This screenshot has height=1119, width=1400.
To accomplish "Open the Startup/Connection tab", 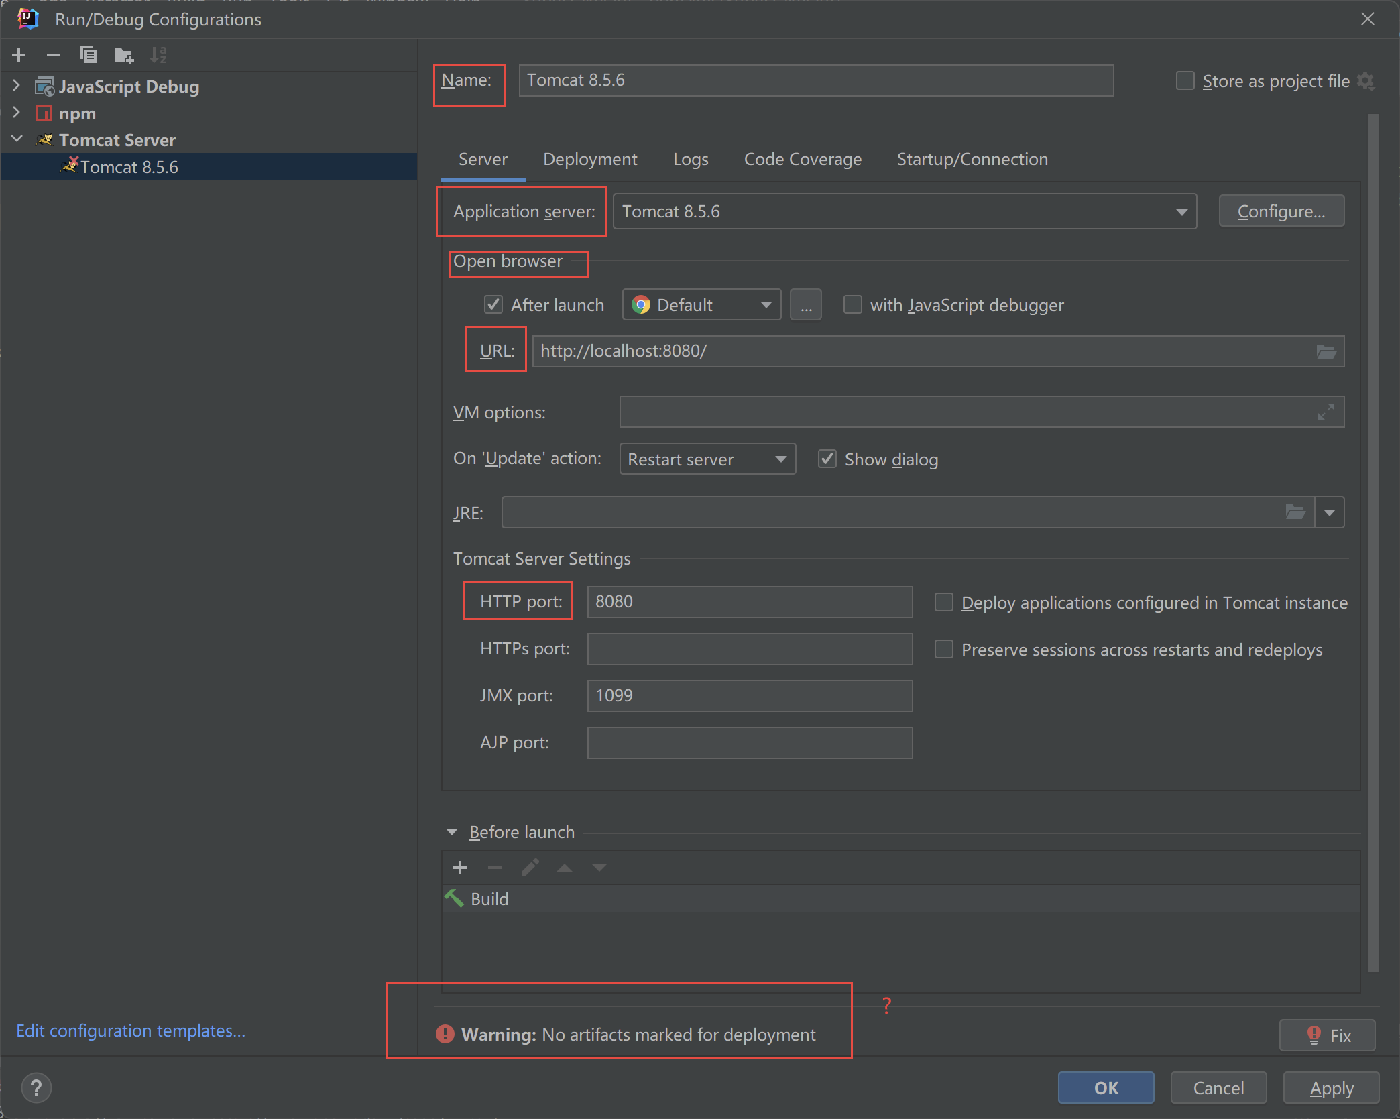I will [972, 160].
